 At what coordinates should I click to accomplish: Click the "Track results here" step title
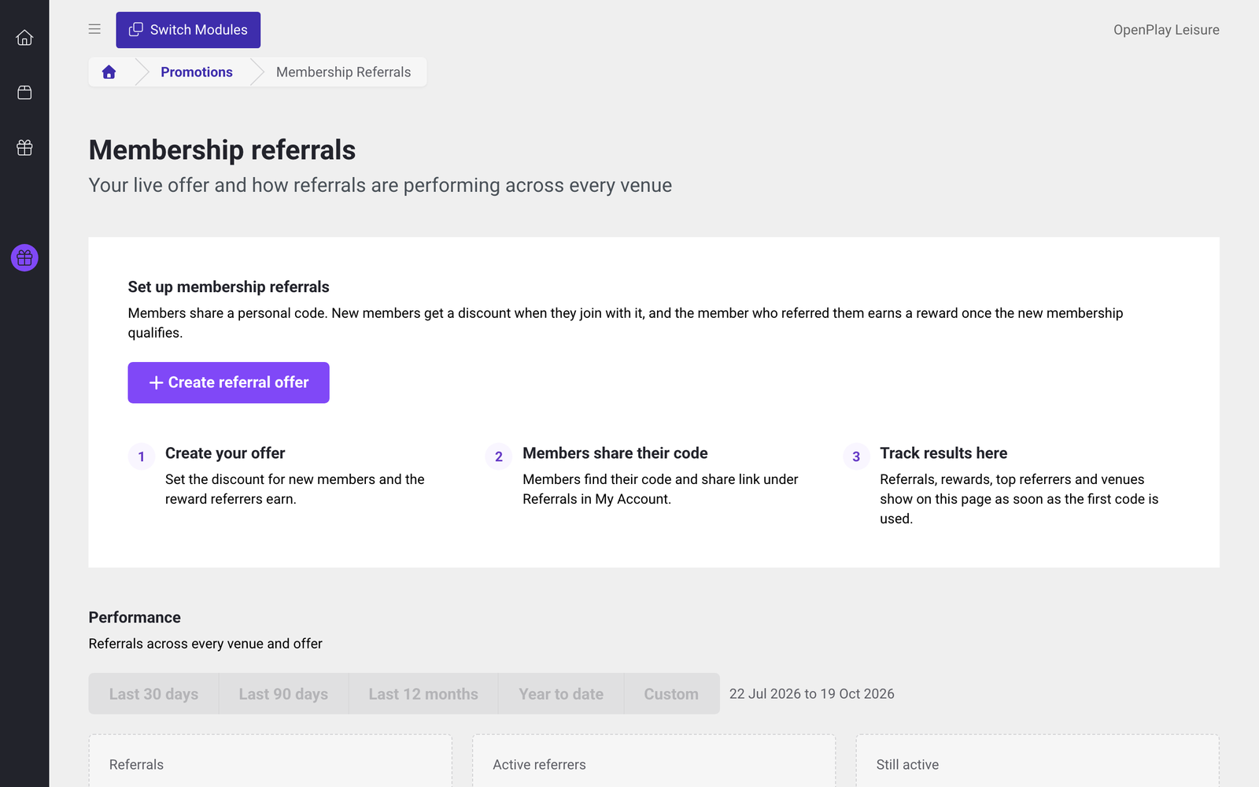[943, 453]
